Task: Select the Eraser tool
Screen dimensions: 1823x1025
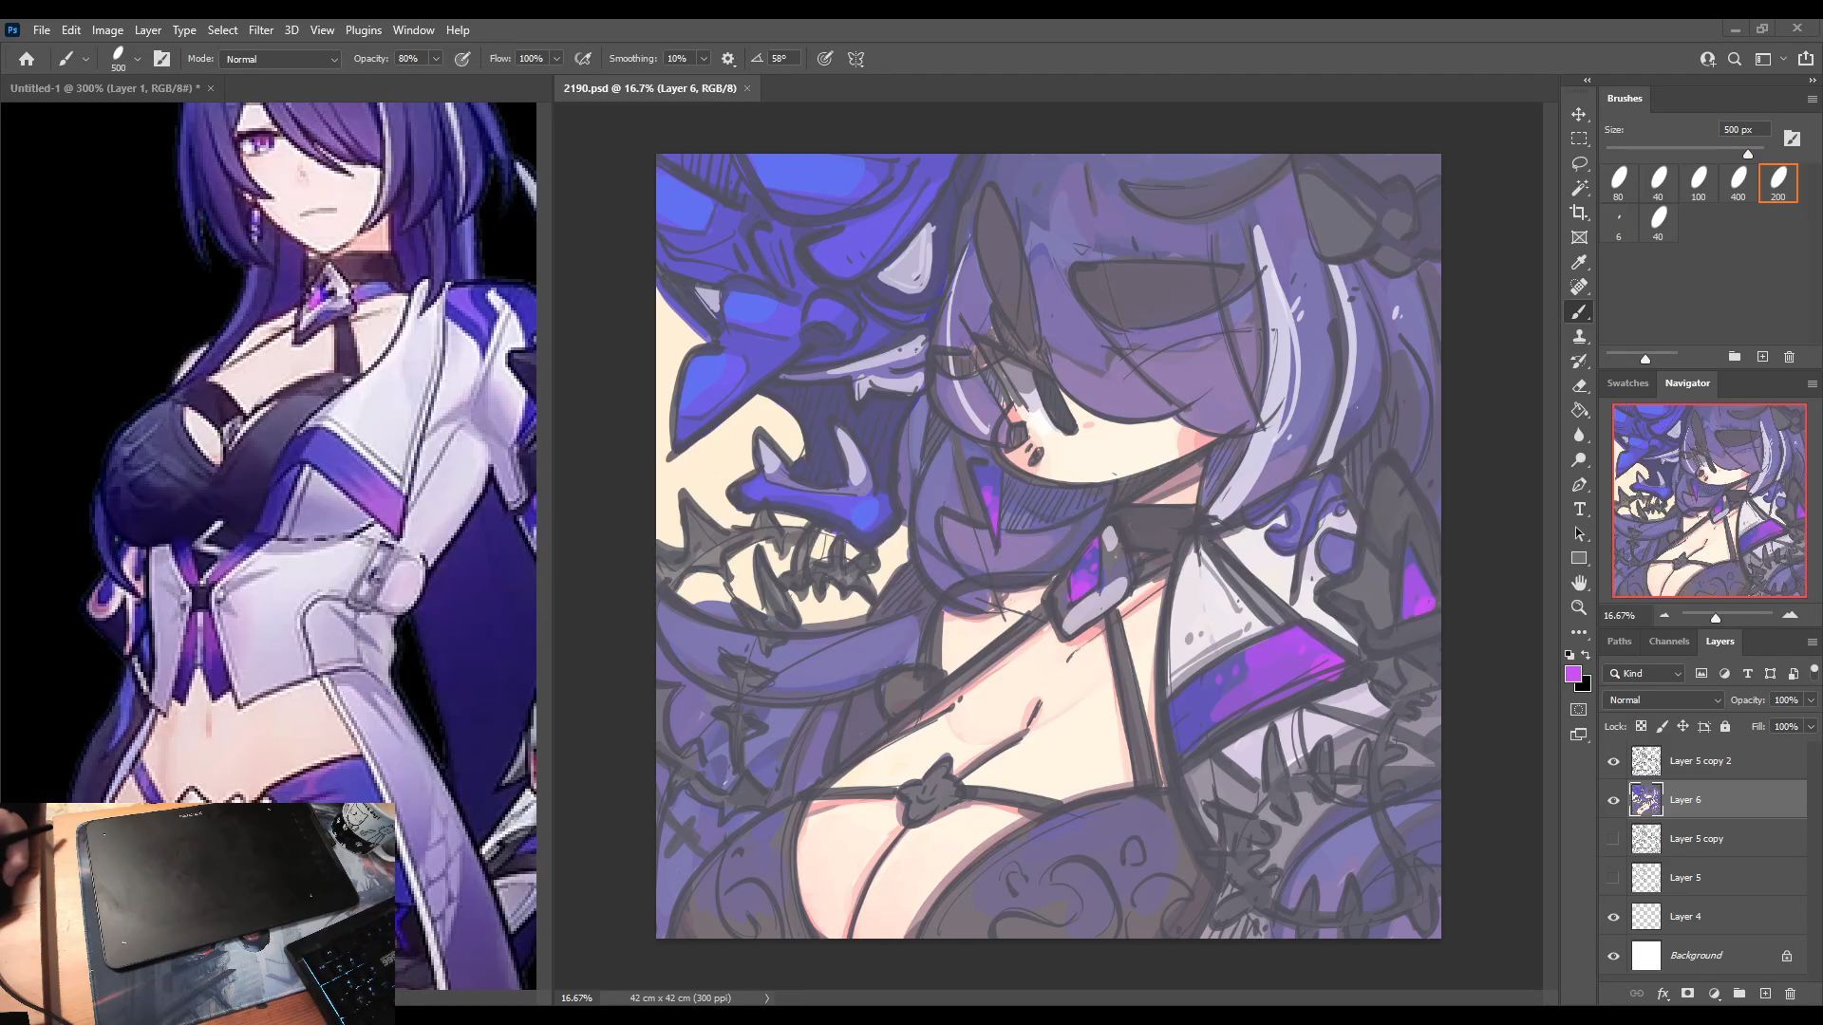Action: pyautogui.click(x=1579, y=385)
